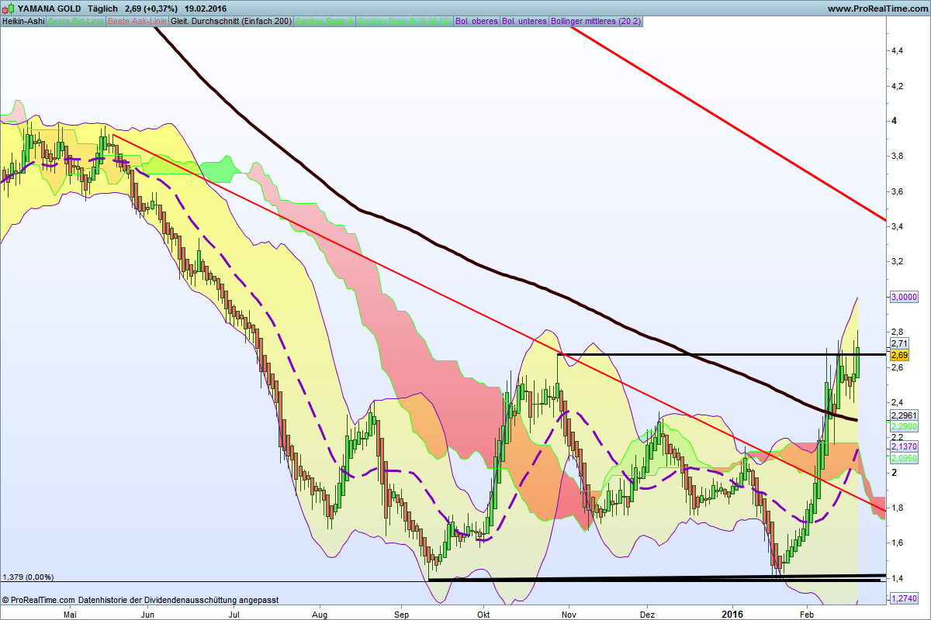
Task: Click the 3,0000 upper Bollinger price tag
Action: coord(904,297)
